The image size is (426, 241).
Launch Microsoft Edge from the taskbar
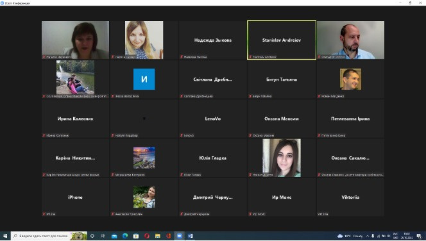[x=125, y=236]
